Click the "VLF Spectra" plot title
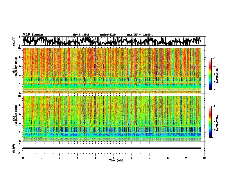 (x=33, y=35)
